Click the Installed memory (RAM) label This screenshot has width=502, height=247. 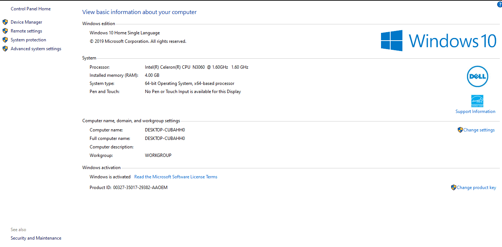point(114,75)
